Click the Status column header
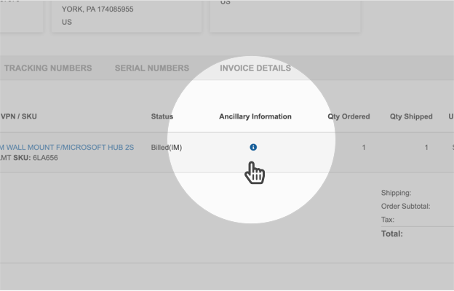The width and height of the screenshot is (454, 291). (x=162, y=116)
